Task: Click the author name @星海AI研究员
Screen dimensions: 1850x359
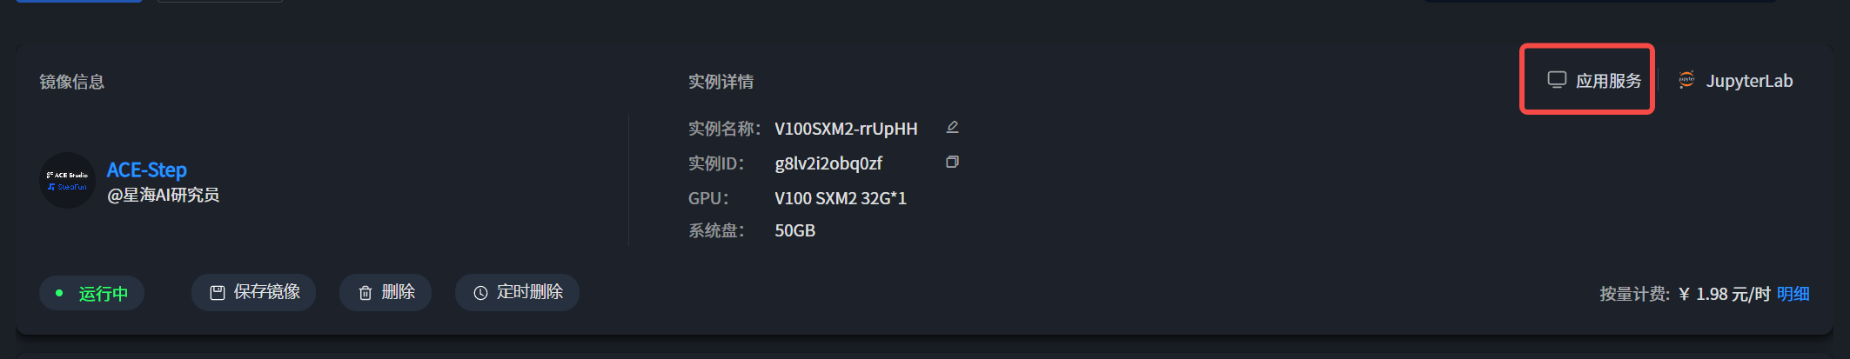Action: (x=163, y=195)
